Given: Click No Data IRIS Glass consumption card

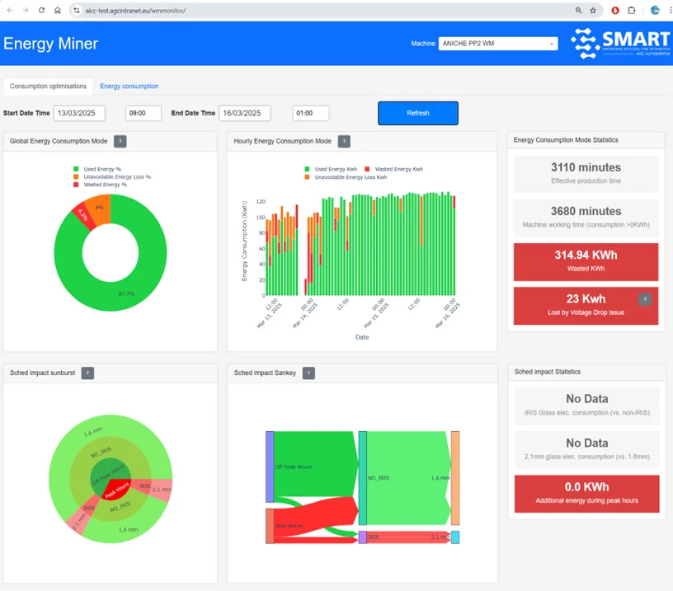Looking at the screenshot, I should 586,406.
